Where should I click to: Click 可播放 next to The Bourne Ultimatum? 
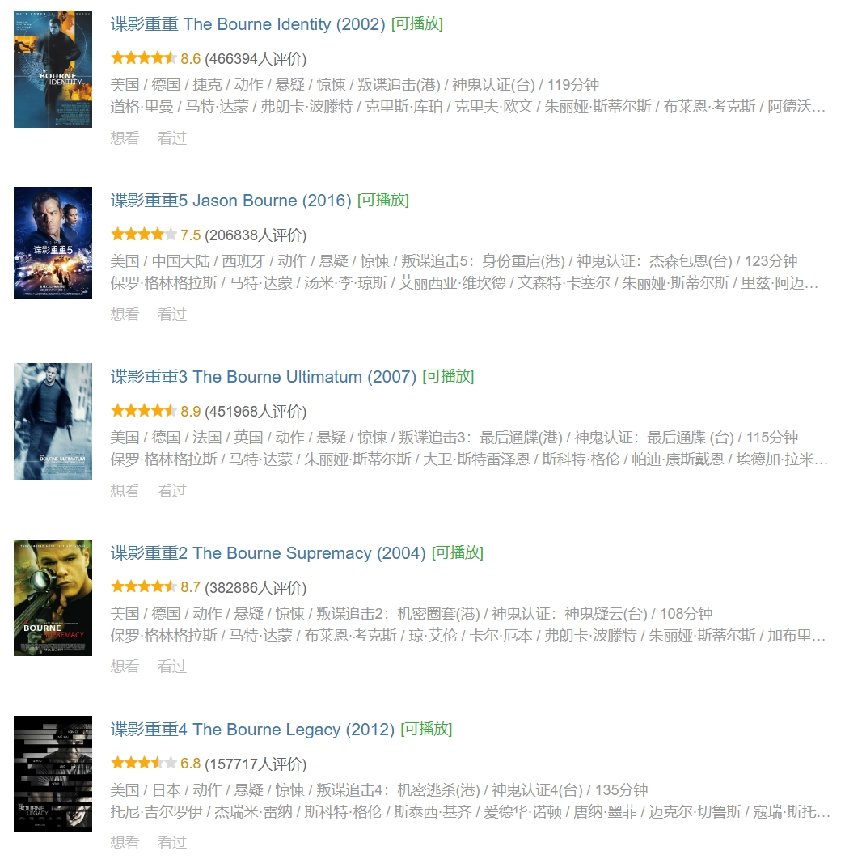pos(449,377)
